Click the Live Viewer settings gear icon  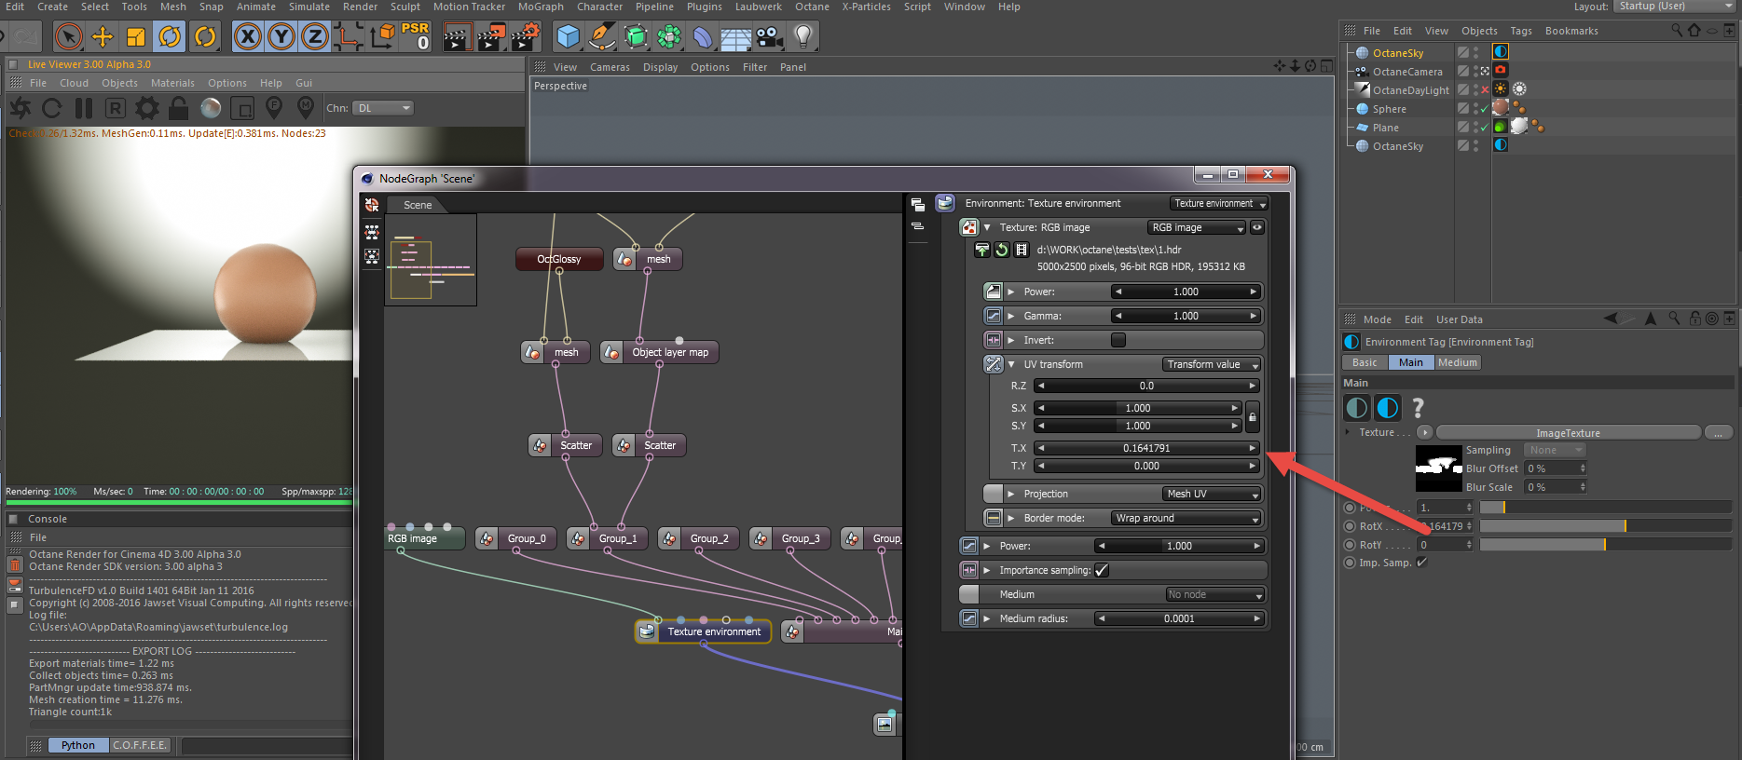click(x=147, y=108)
